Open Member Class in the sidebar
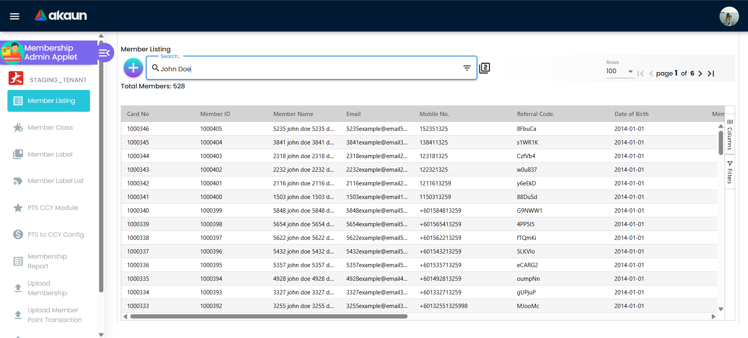The image size is (748, 338). [49, 127]
